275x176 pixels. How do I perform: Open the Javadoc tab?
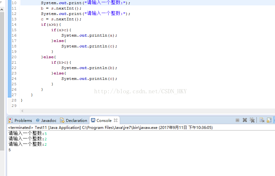(46, 120)
